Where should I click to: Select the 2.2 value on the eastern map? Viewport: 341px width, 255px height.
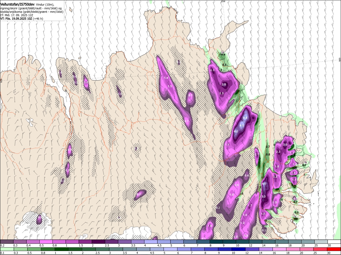coord(275,176)
